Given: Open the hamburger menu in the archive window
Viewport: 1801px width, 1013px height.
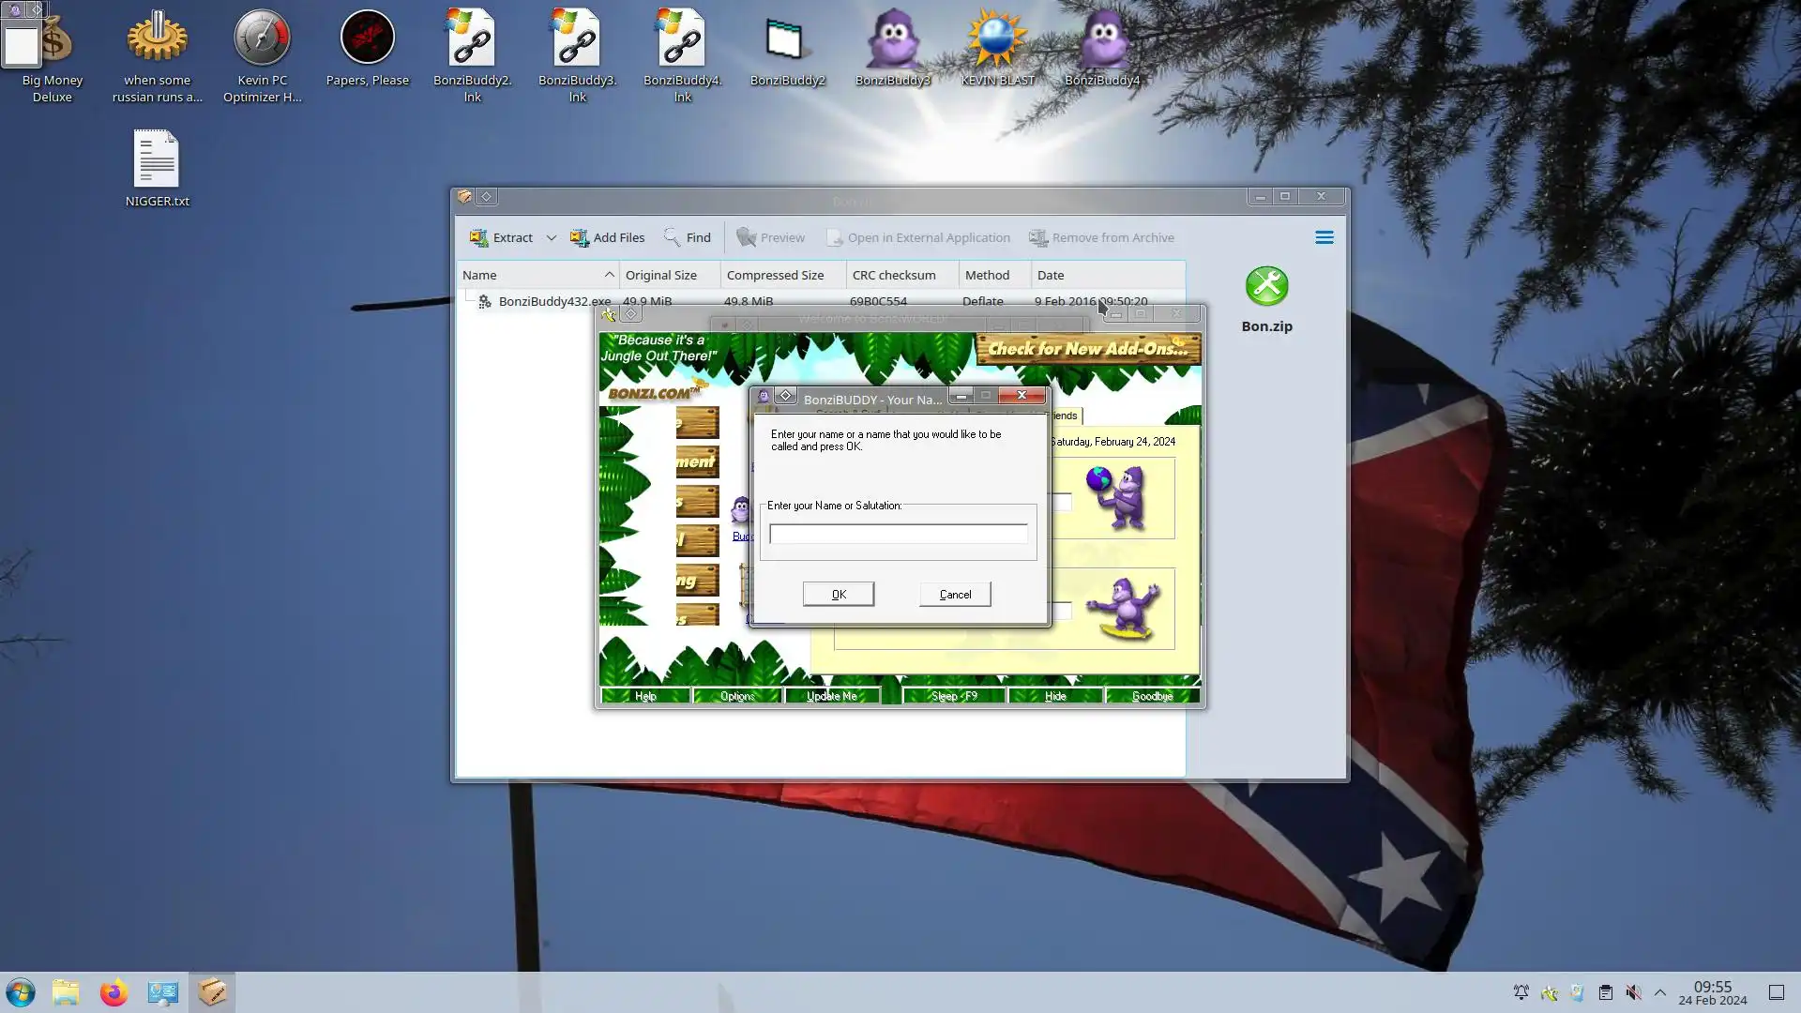Looking at the screenshot, I should (1324, 238).
